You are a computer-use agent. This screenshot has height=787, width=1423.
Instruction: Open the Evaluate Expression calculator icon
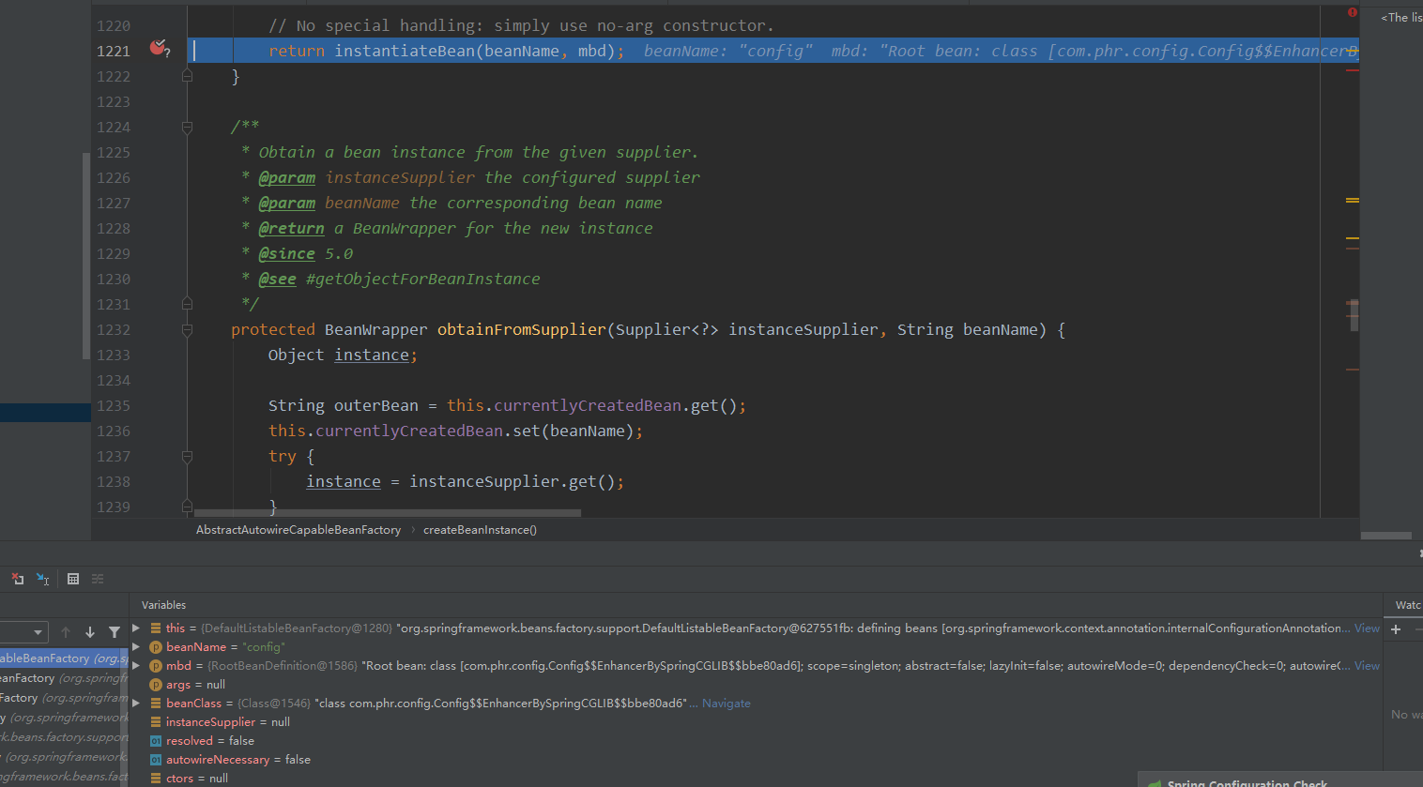coord(73,579)
